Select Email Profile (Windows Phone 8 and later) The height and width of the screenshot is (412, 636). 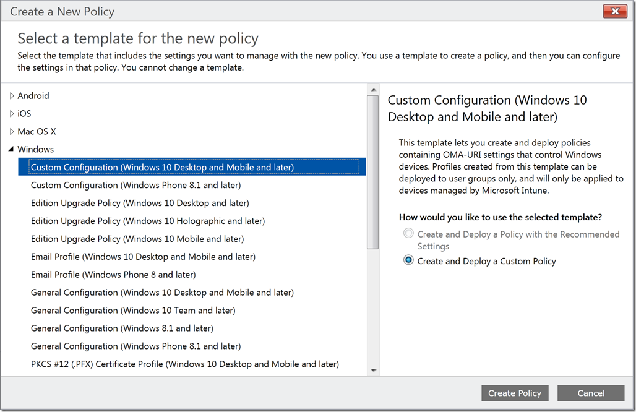click(x=113, y=275)
